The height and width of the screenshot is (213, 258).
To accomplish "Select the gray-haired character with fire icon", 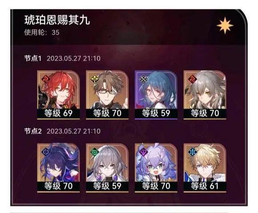I will click(x=205, y=95).
